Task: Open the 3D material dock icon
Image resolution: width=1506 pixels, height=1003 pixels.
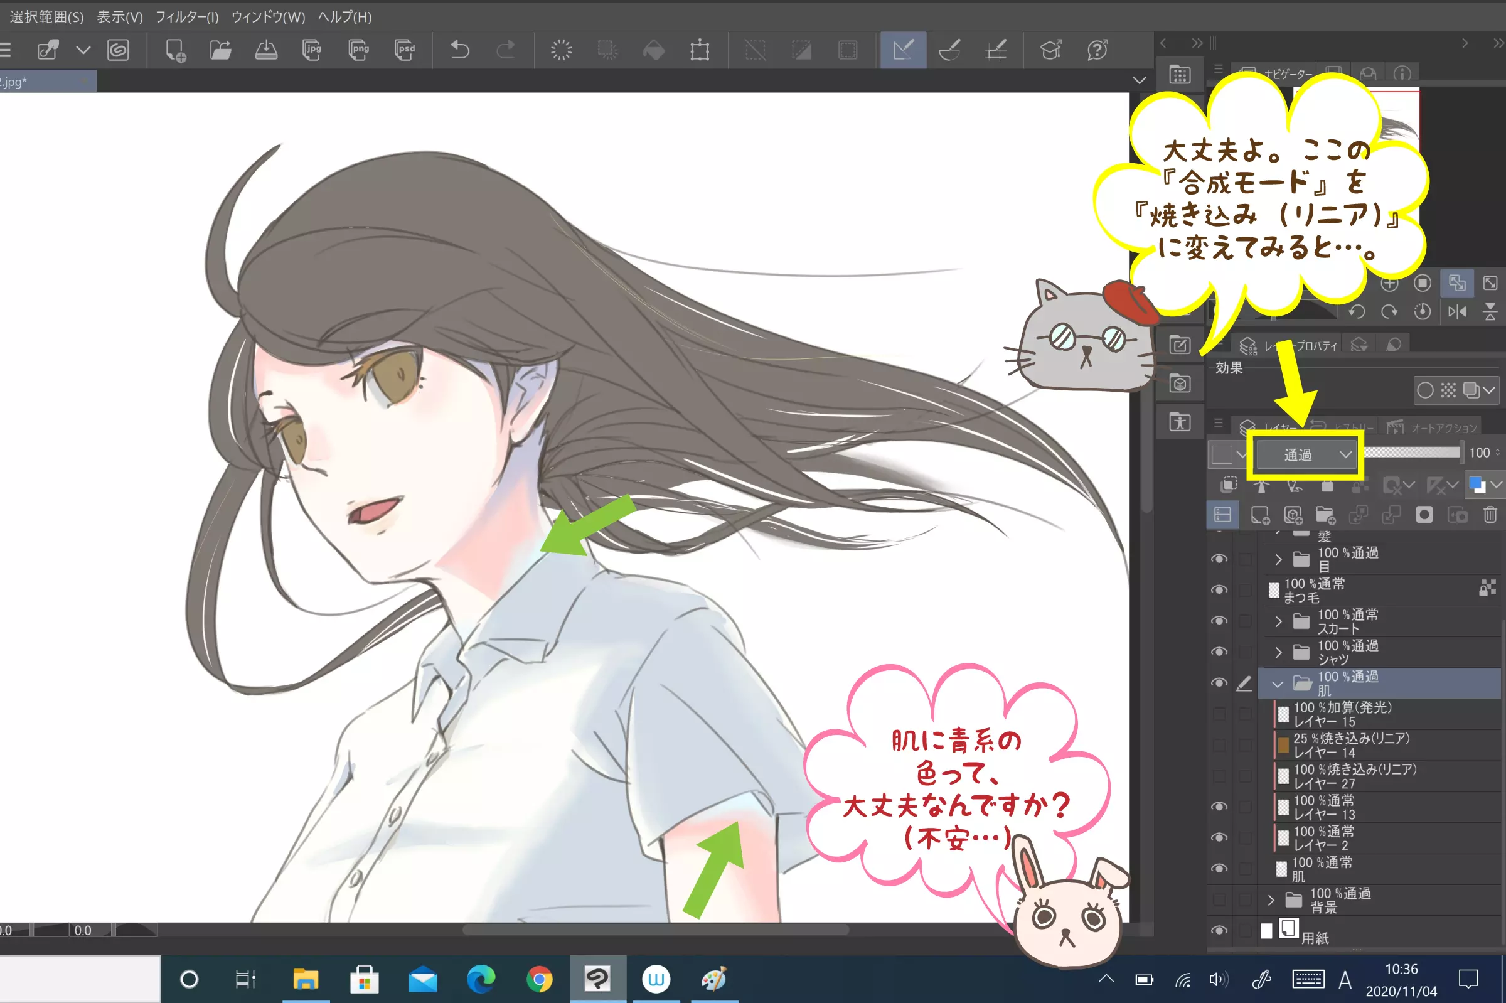Action: point(1180,383)
